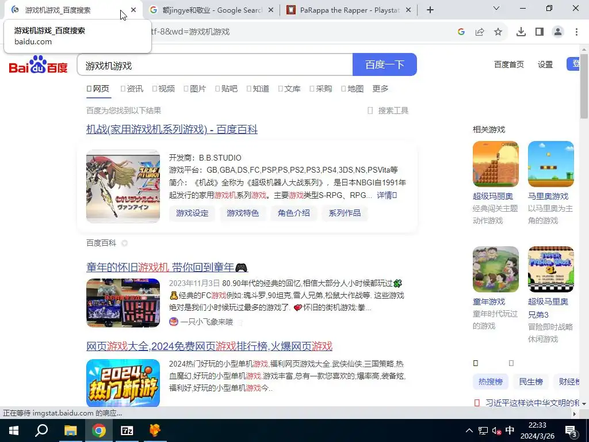The width and height of the screenshot is (589, 442).
Task: Select the 地图 search category
Action: (353, 89)
